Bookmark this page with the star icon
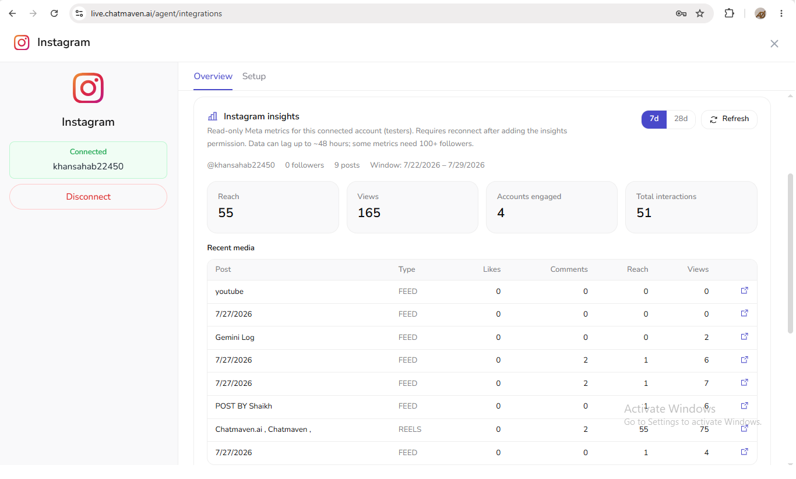Viewport: 796px width, 479px height. click(x=700, y=13)
